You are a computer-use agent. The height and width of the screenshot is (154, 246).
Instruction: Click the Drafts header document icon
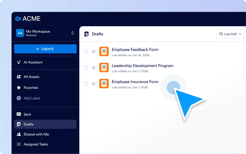tap(86, 34)
